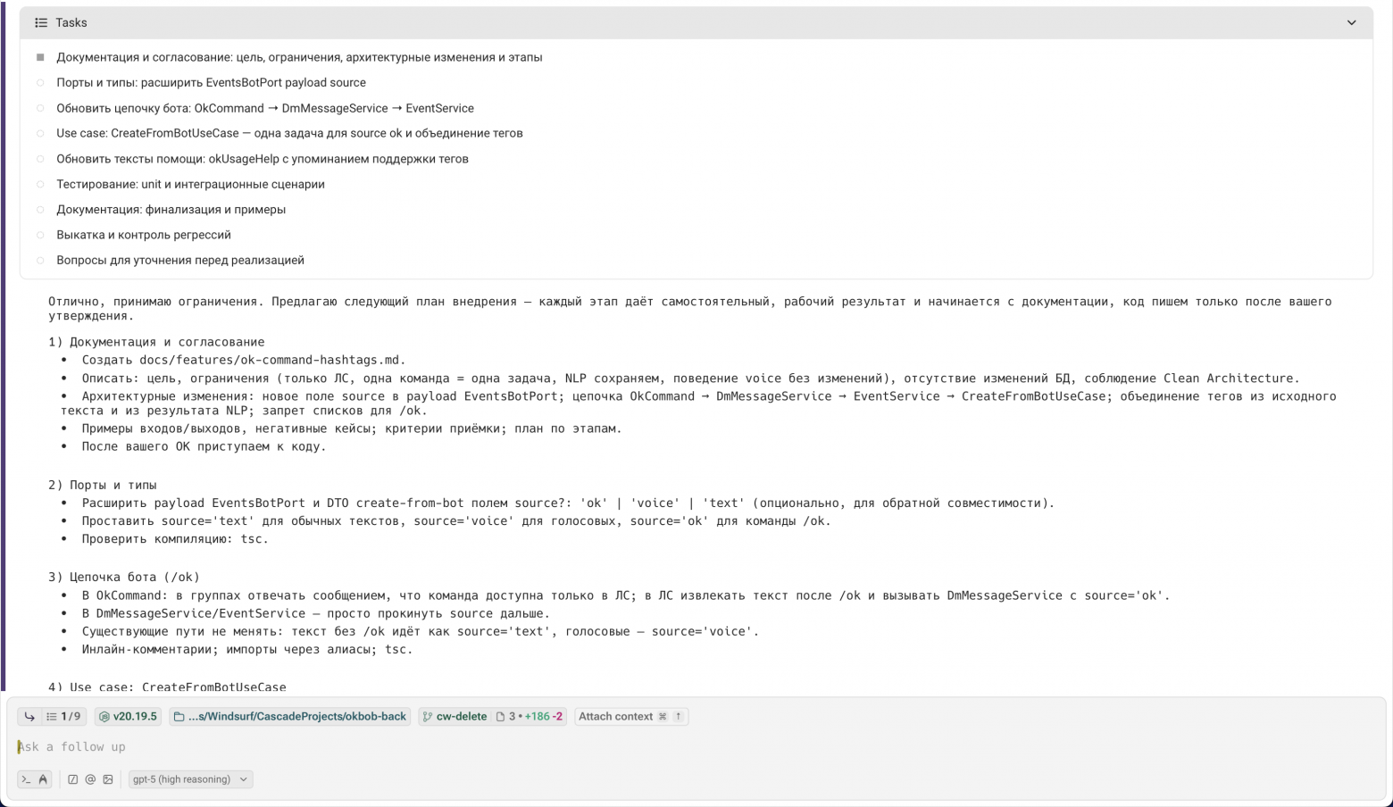Show the changed files diff count
Viewport: 1393px width, 807px height.
[530, 716]
